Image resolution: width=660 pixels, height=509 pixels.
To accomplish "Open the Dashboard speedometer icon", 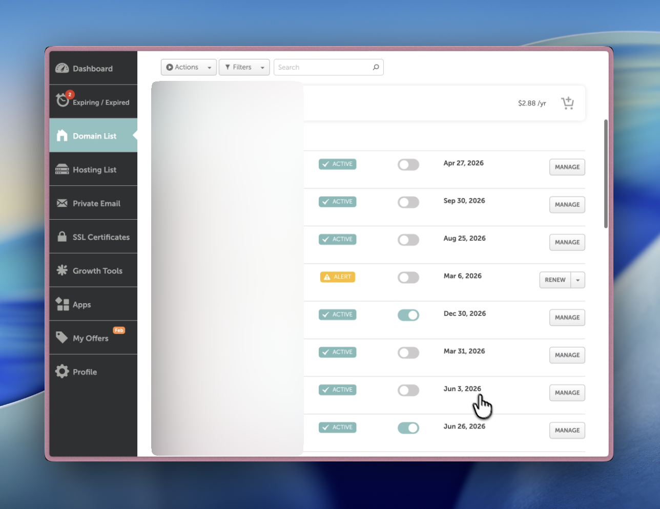I will point(61,68).
